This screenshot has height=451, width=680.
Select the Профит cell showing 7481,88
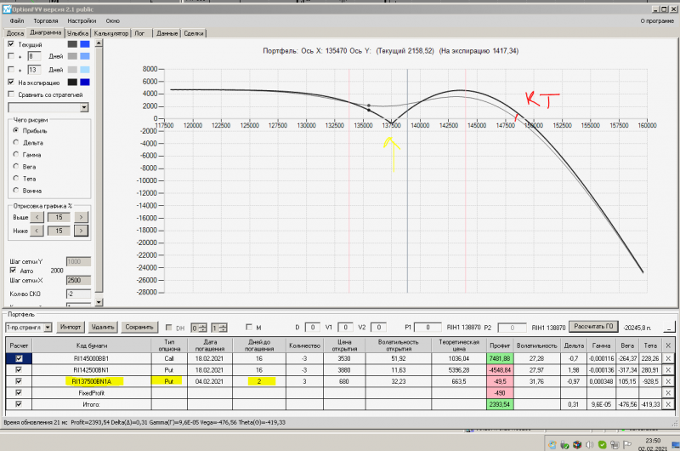pos(500,358)
